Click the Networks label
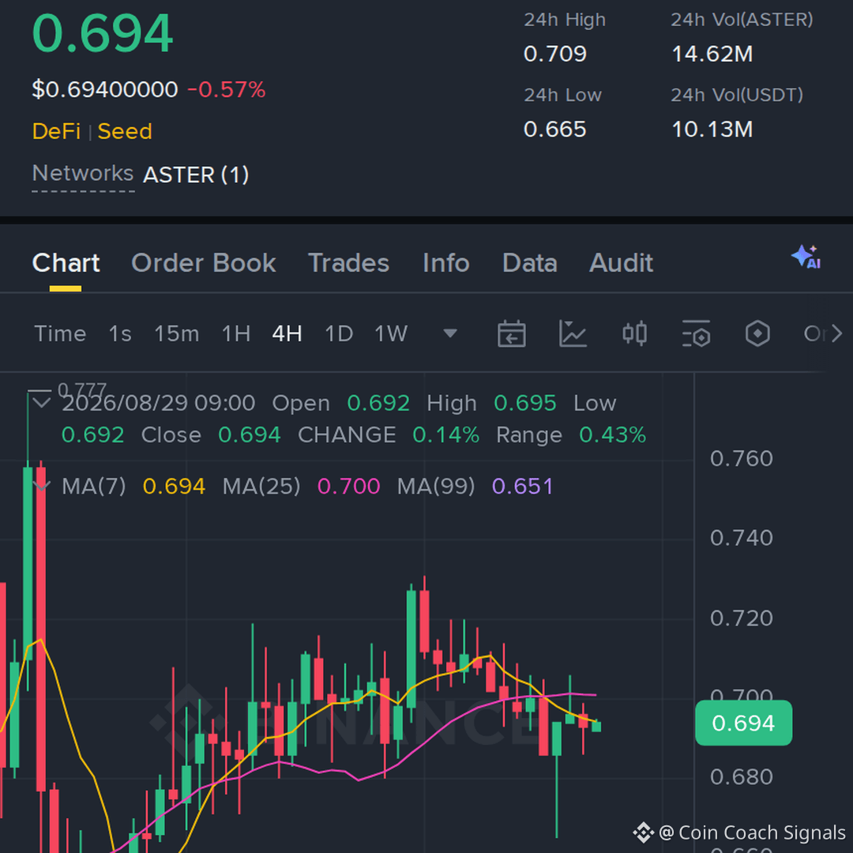853x853 pixels. click(x=83, y=174)
